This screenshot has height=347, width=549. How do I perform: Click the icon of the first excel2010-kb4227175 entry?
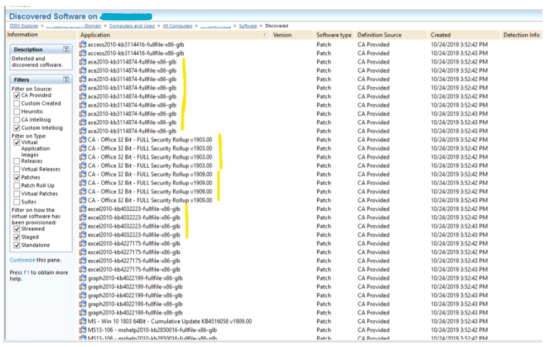[x=83, y=244]
